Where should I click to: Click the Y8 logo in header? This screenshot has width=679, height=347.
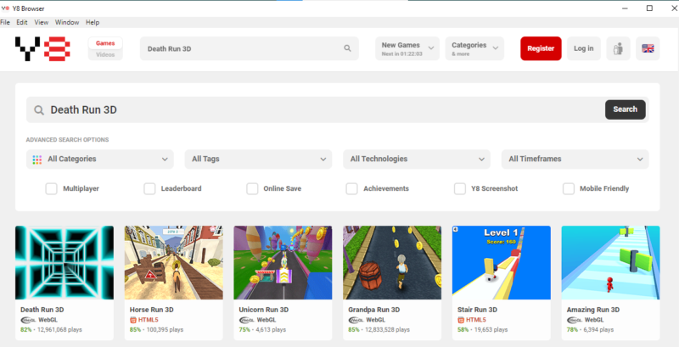pyautogui.click(x=42, y=48)
